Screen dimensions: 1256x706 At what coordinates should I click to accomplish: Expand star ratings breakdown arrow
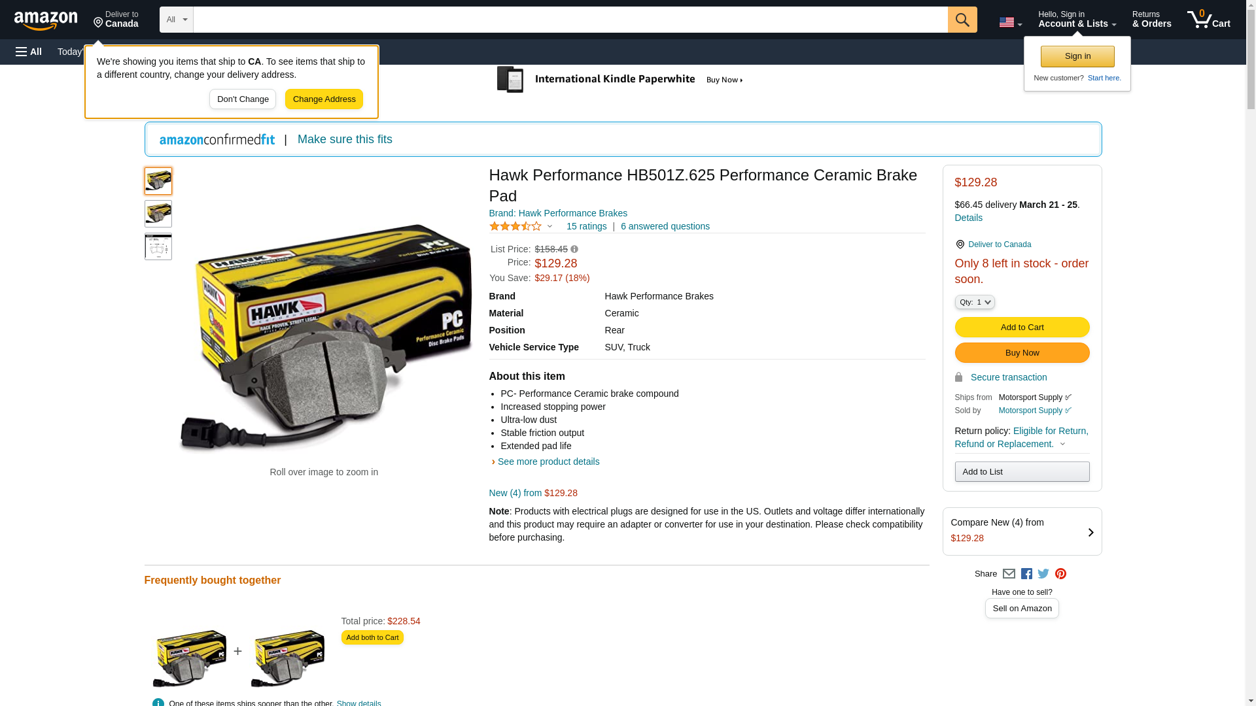549,227
